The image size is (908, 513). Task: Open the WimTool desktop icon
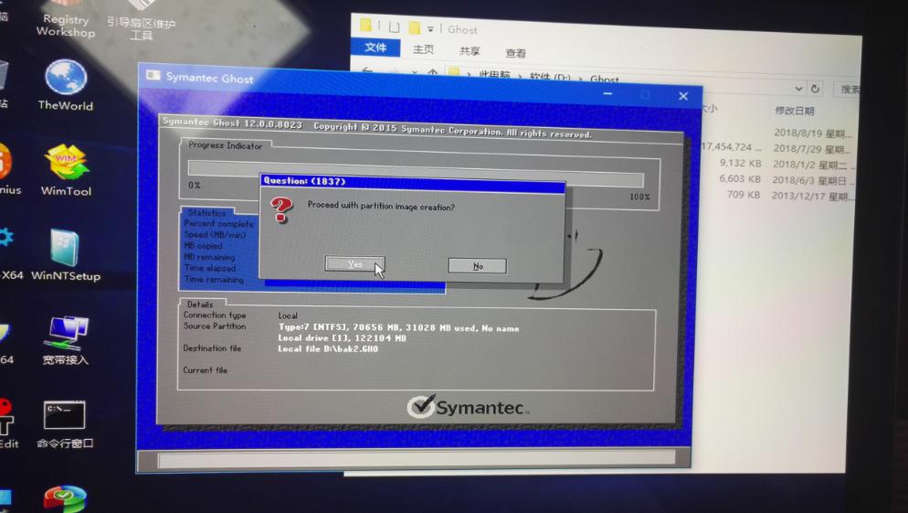point(66,170)
